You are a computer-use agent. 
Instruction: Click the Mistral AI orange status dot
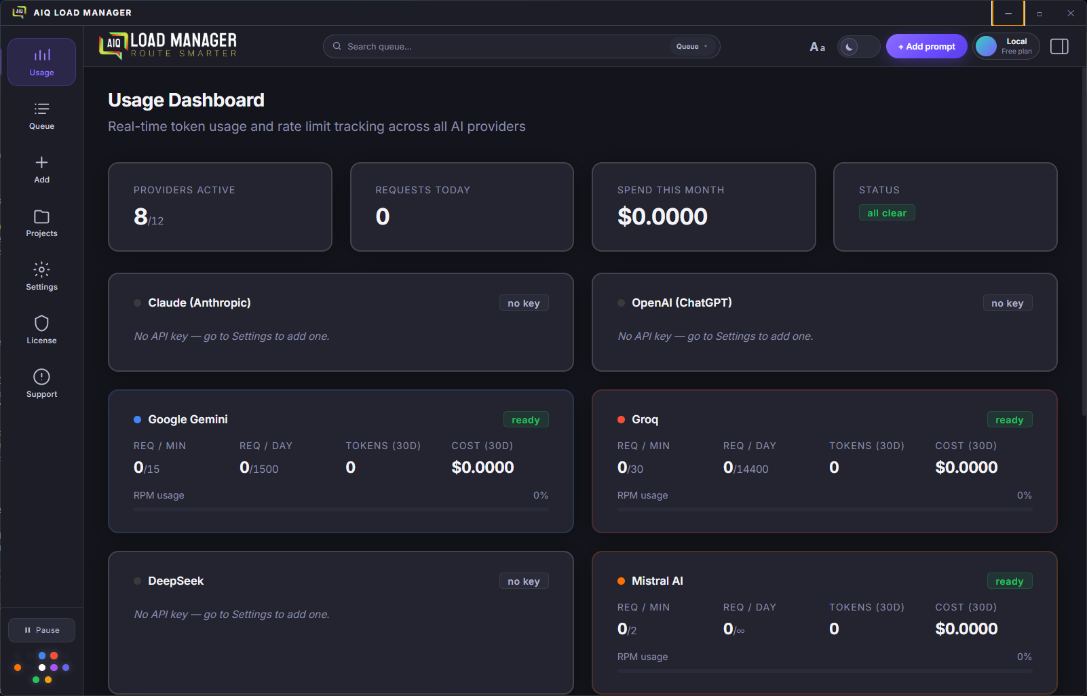coord(621,581)
